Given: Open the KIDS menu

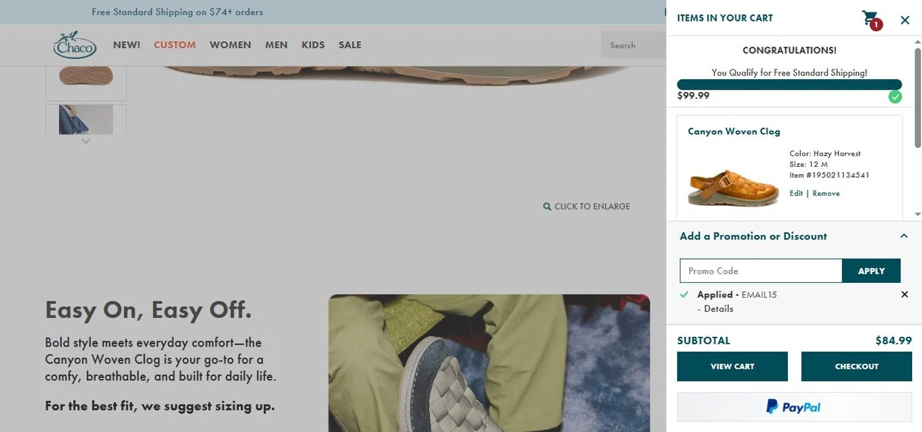Looking at the screenshot, I should (x=313, y=45).
